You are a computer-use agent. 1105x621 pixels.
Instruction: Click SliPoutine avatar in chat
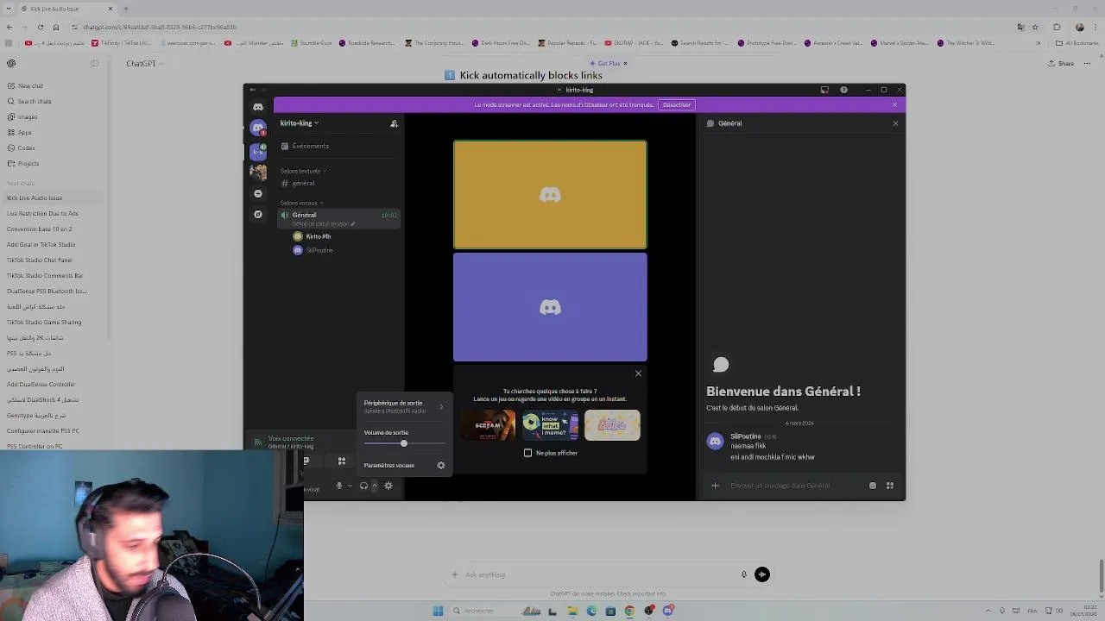pyautogui.click(x=715, y=442)
